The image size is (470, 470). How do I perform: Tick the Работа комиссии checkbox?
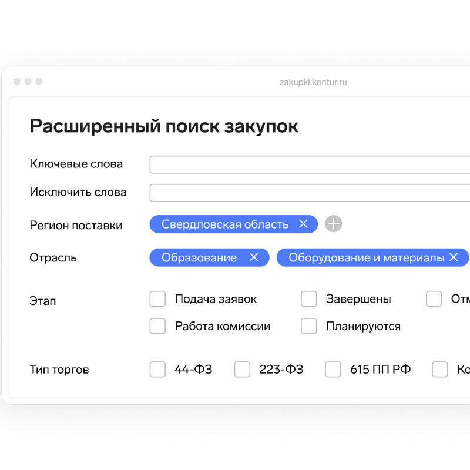(x=157, y=326)
